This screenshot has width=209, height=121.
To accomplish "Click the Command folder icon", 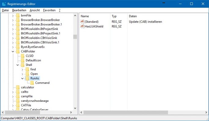I will click(32, 83).
